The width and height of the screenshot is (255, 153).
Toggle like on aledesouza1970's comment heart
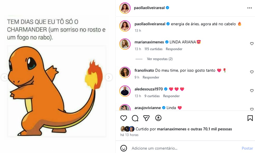click(x=252, y=91)
